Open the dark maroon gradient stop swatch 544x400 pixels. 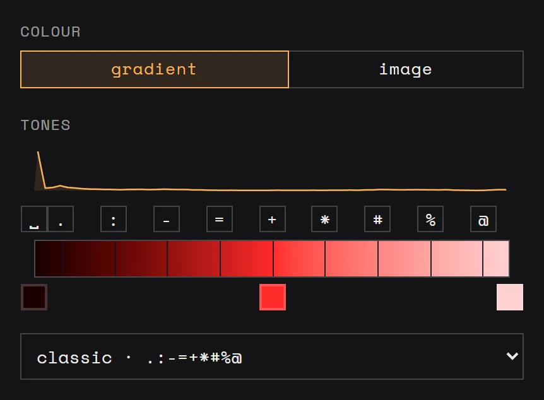click(34, 297)
